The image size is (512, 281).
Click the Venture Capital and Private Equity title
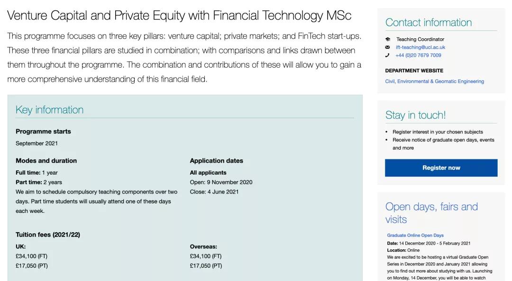pos(179,16)
